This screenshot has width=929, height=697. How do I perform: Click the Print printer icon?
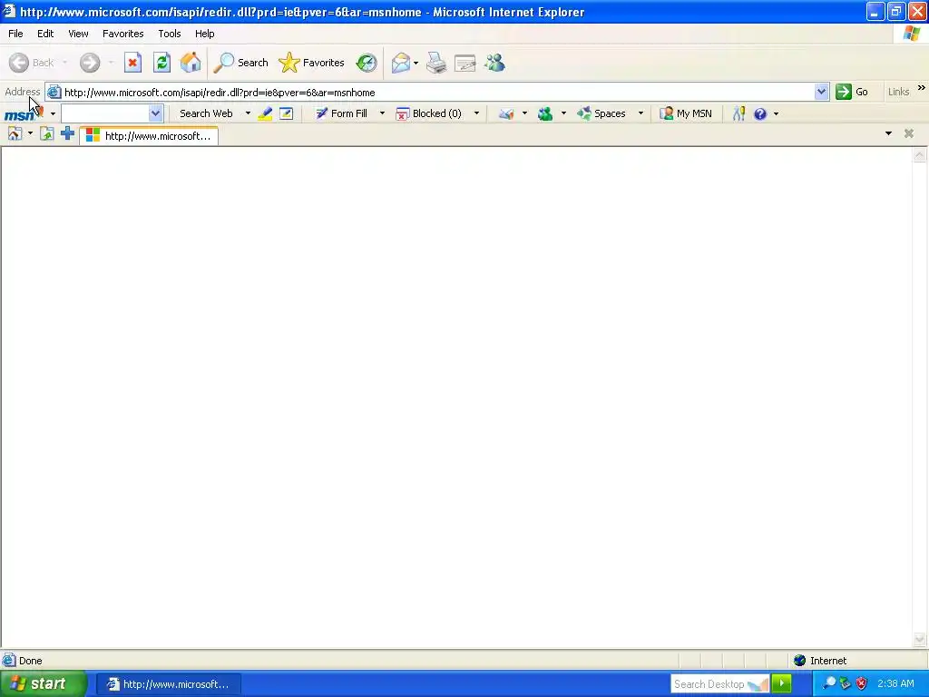pos(436,63)
